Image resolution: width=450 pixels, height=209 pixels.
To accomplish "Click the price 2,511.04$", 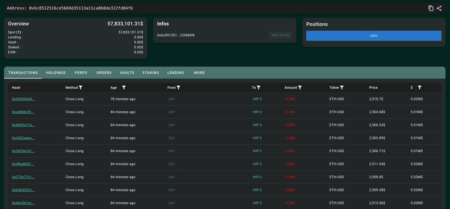I will pyautogui.click(x=377, y=164).
